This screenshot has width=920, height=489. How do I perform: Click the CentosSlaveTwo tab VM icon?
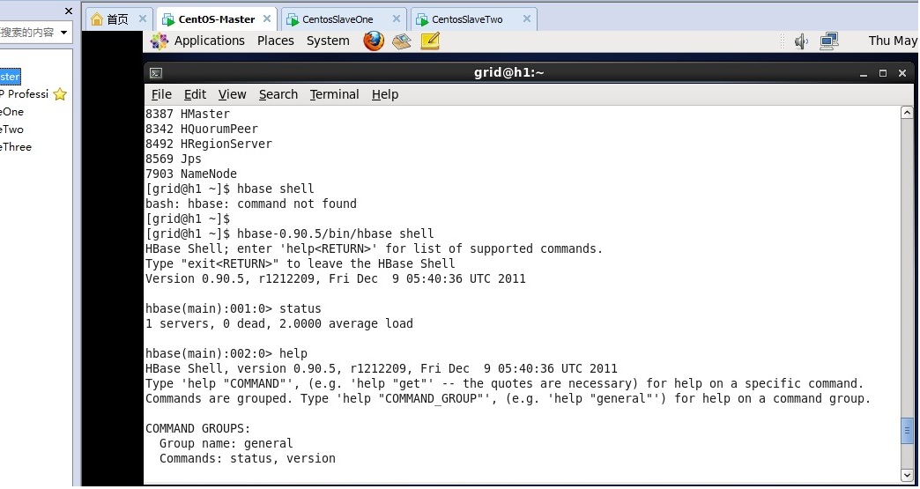pyautogui.click(x=422, y=19)
